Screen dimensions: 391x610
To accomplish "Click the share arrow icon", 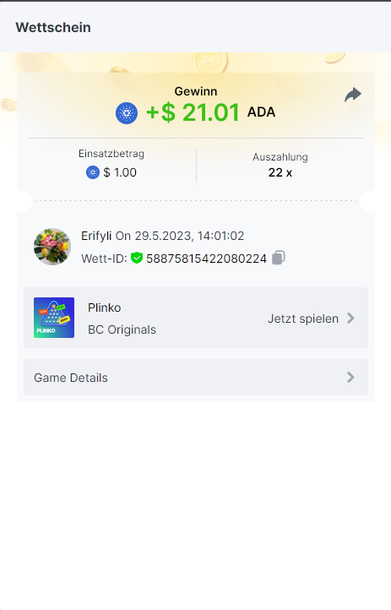I will tap(353, 95).
